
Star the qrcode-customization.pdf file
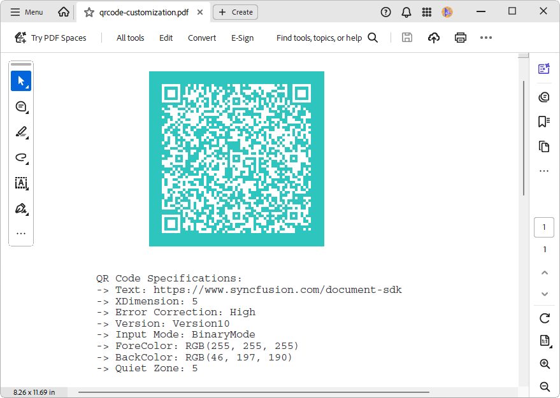(89, 12)
